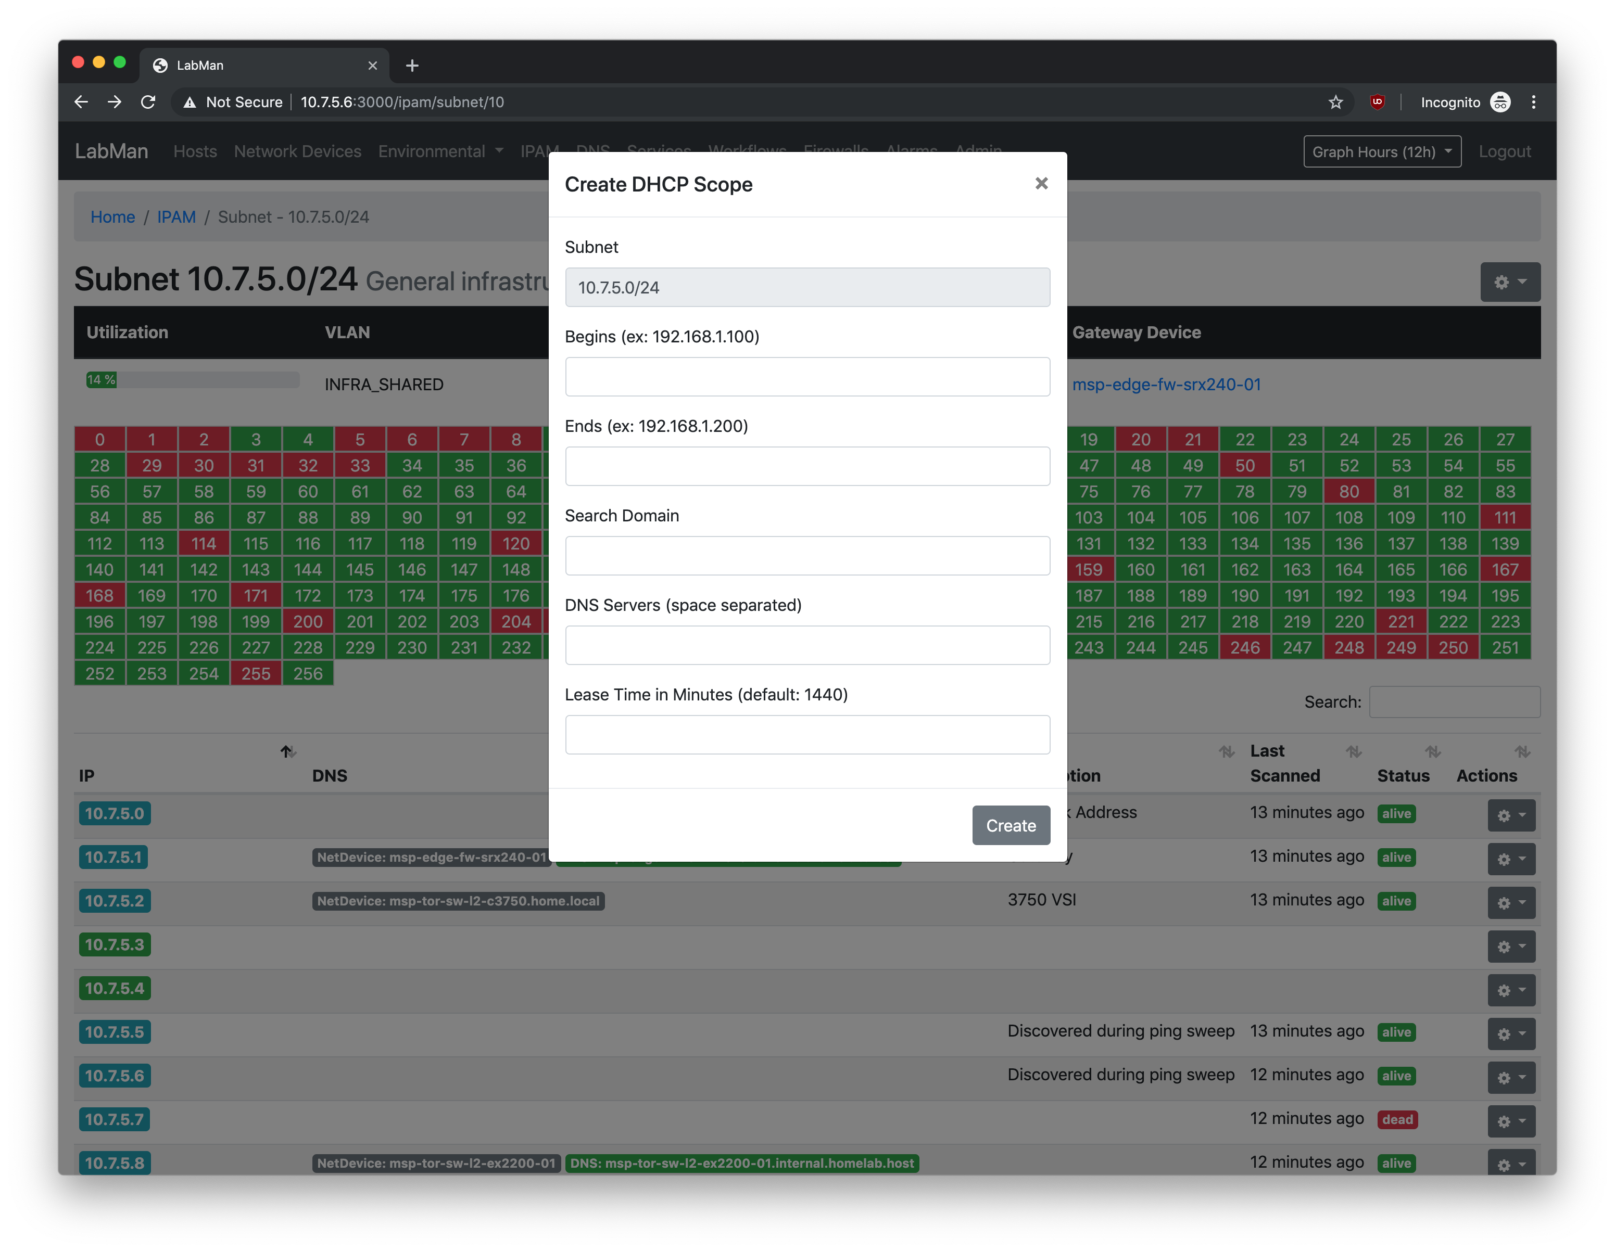Click the Begins IP input field

tap(807, 377)
